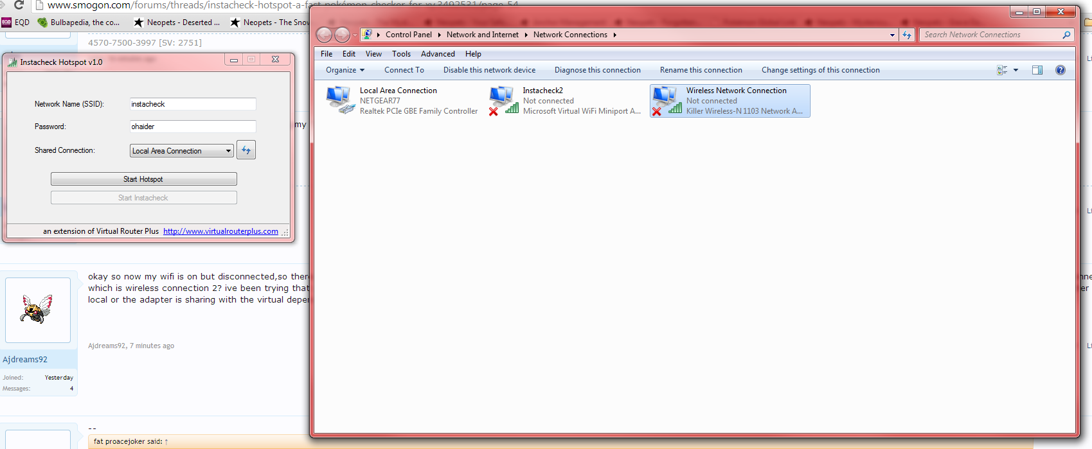Open the Bulbapedia bookmark in the browser

[x=79, y=22]
